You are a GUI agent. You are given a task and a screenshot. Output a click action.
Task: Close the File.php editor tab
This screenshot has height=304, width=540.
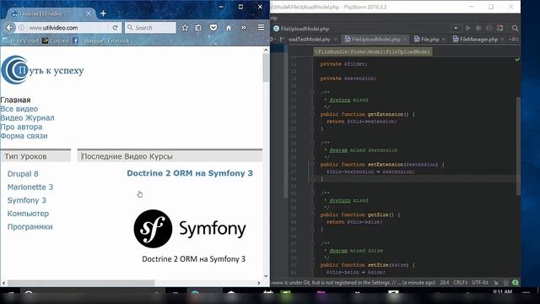[x=444, y=40]
